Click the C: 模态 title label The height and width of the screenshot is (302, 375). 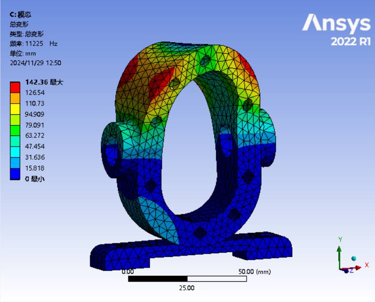click(20, 15)
